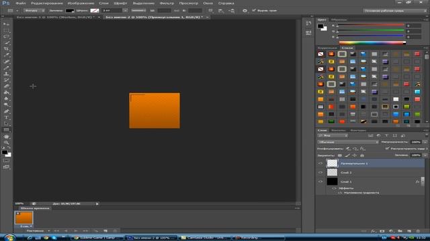Select the Rectangular Marquee tool
This screenshot has width=430, height=241.
click(x=6, y=30)
